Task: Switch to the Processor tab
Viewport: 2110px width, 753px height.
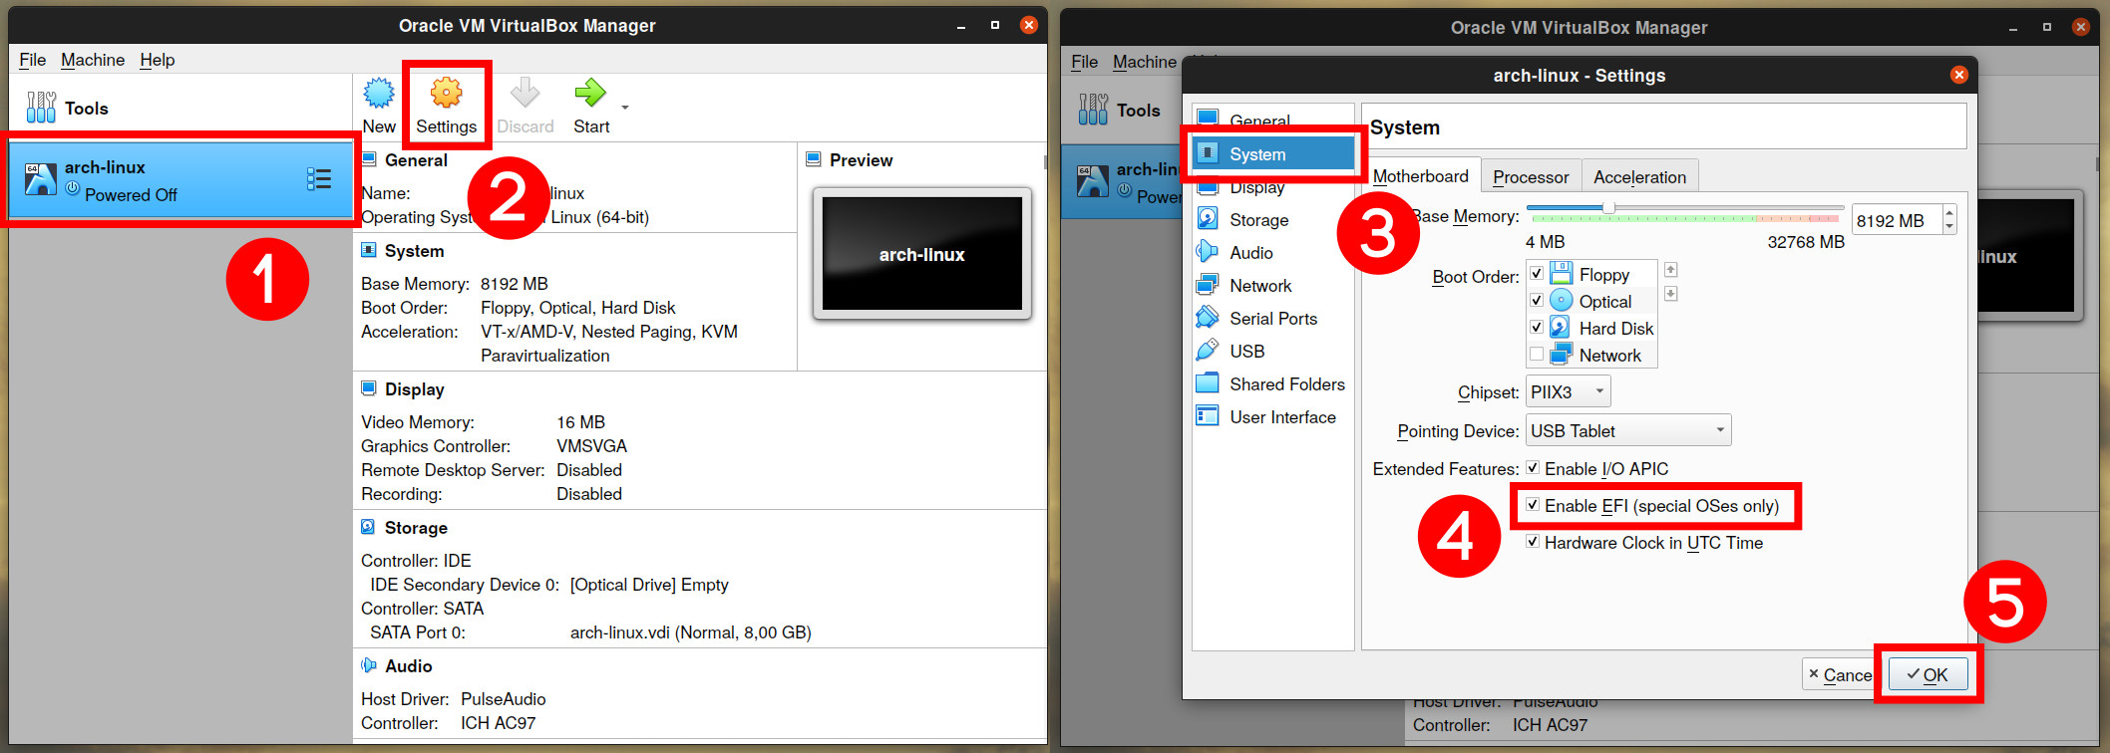Action: click(1530, 177)
